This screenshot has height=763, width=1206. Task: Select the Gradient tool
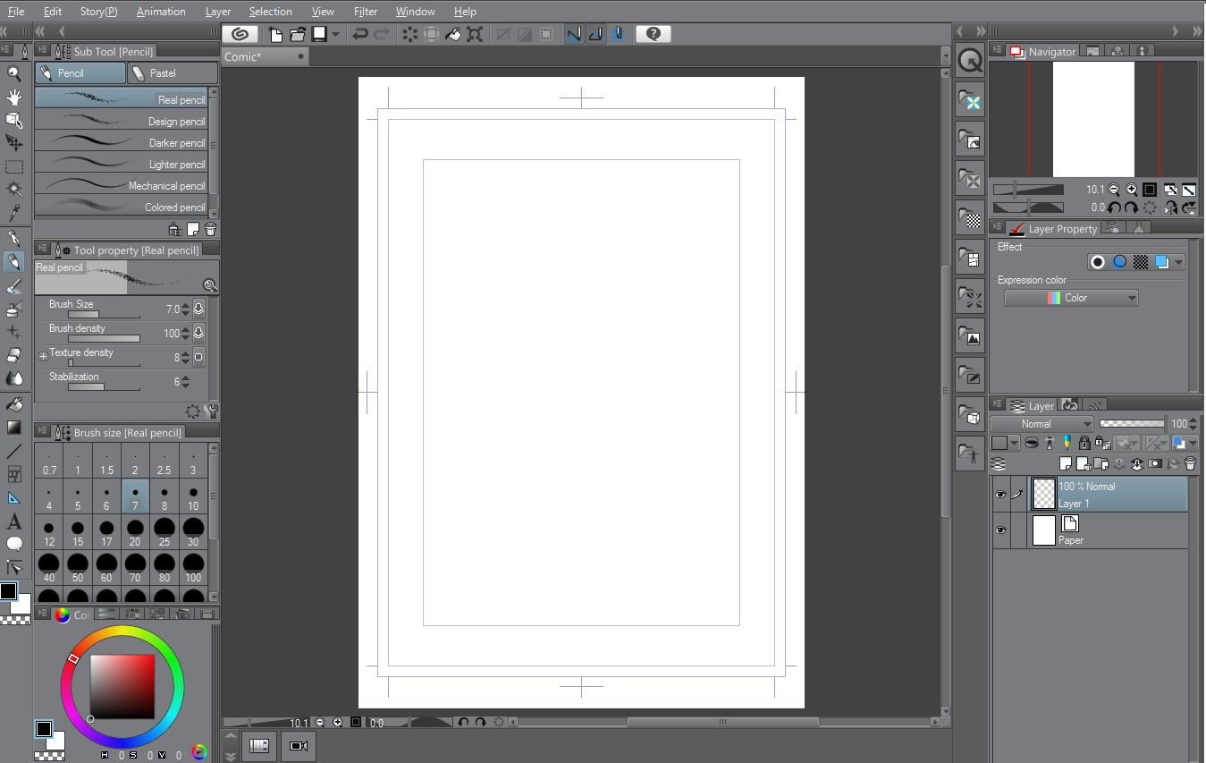point(14,427)
